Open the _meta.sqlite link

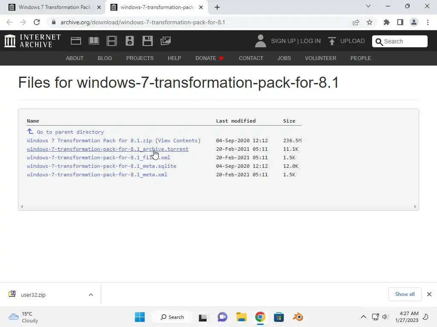[x=102, y=166]
